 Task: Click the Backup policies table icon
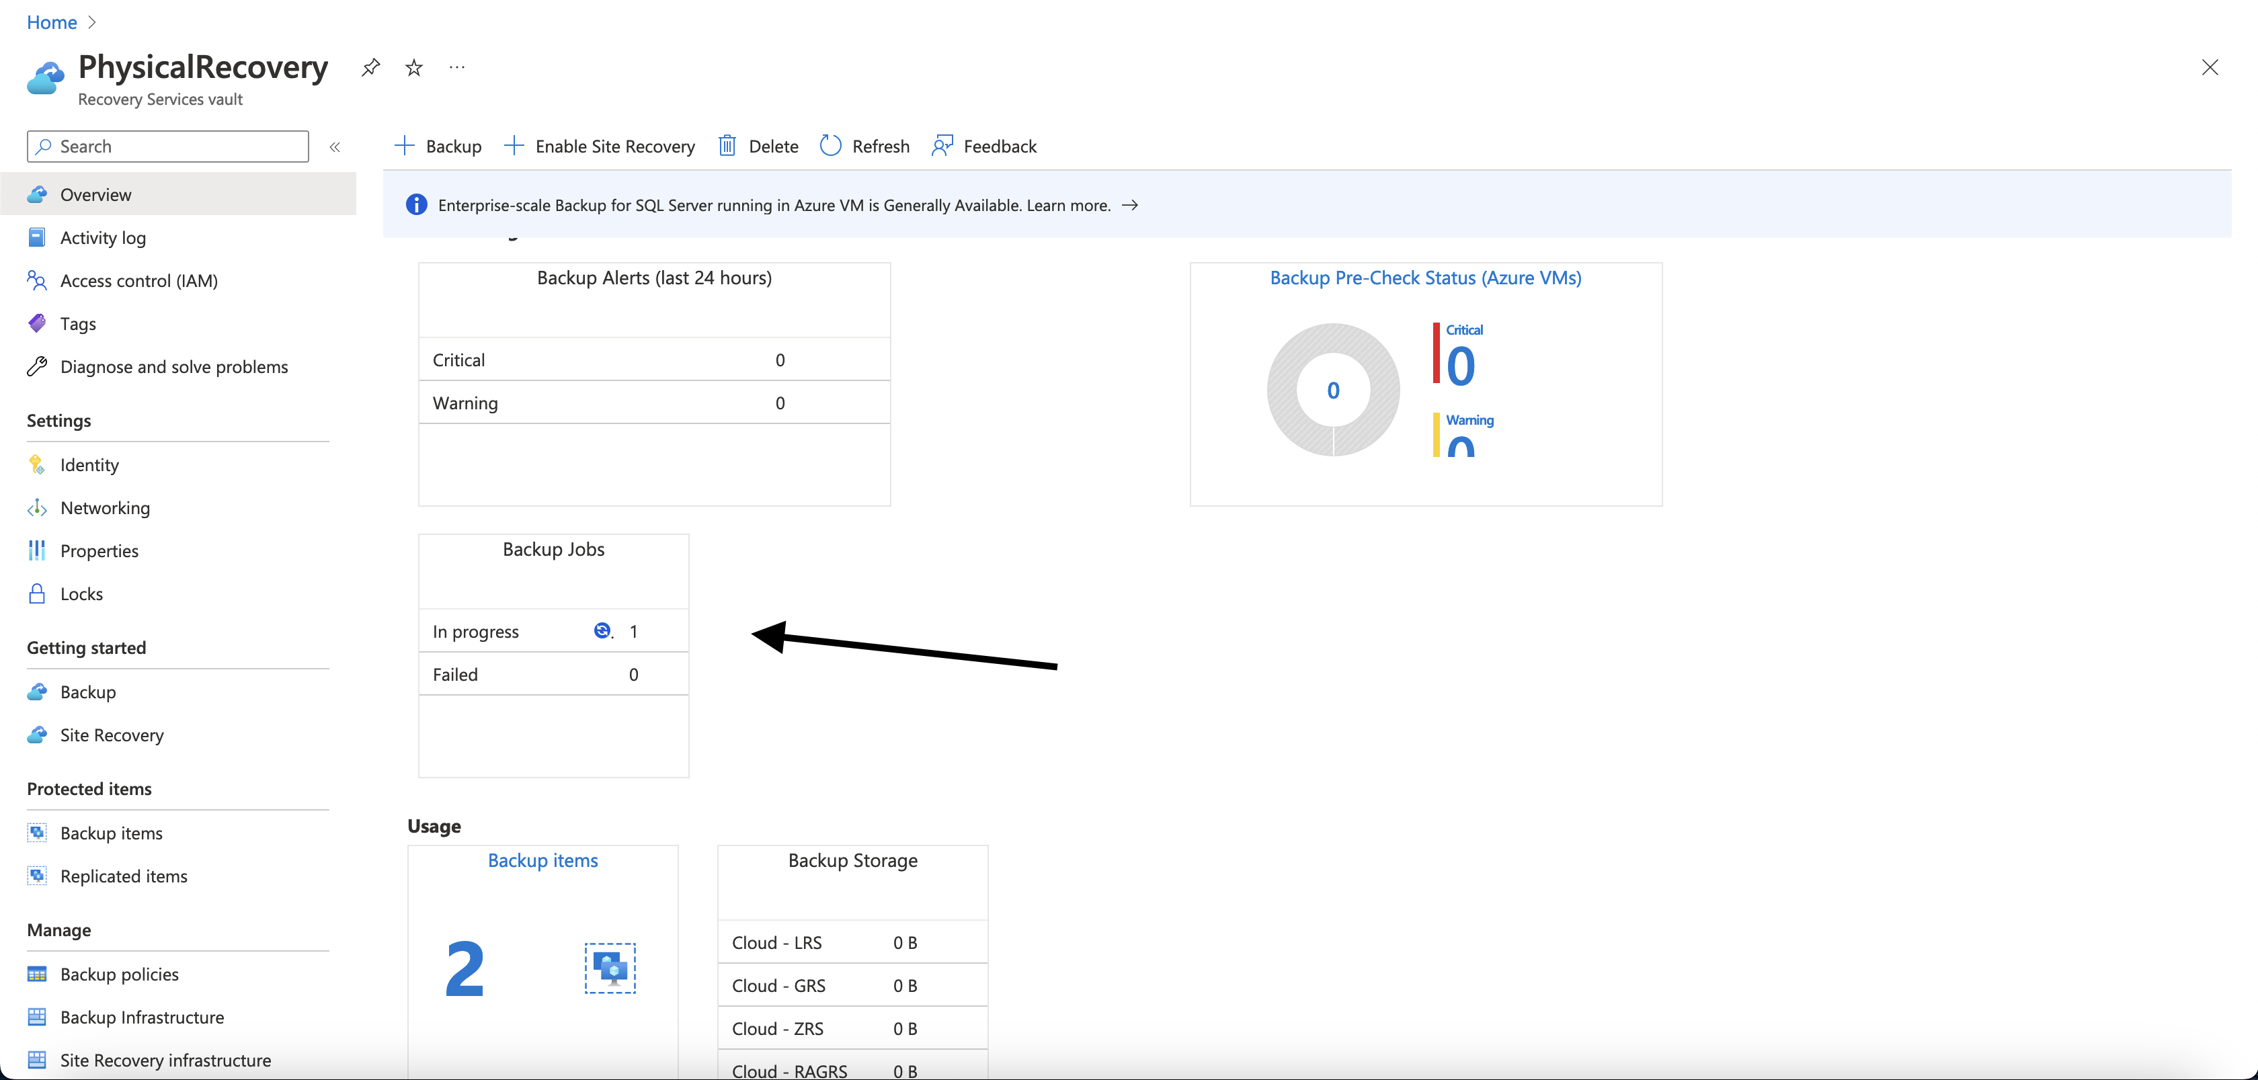point(37,974)
